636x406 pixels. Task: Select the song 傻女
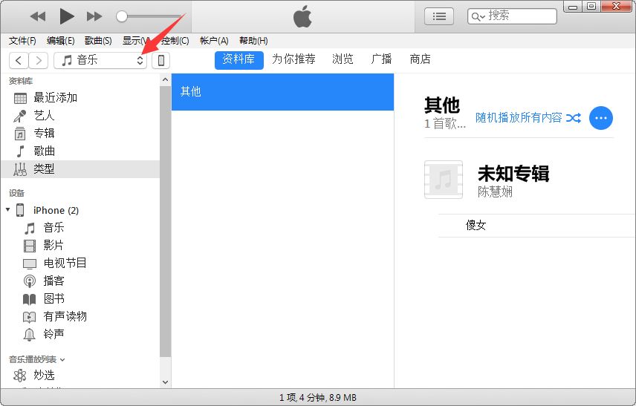[476, 225]
